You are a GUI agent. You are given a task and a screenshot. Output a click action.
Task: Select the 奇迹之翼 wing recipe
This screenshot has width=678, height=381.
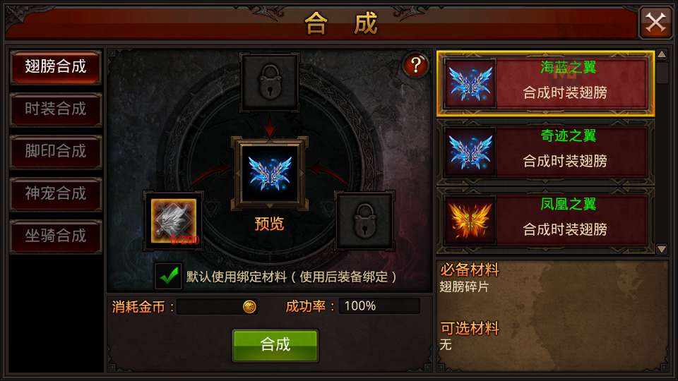545,152
